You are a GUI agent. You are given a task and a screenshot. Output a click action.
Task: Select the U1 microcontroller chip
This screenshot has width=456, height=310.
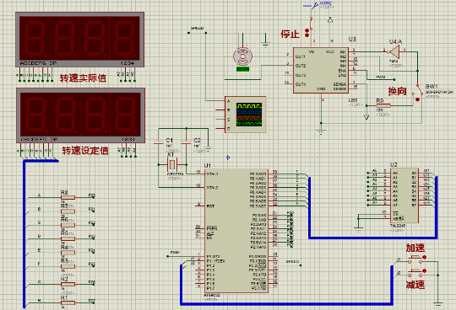click(236, 231)
